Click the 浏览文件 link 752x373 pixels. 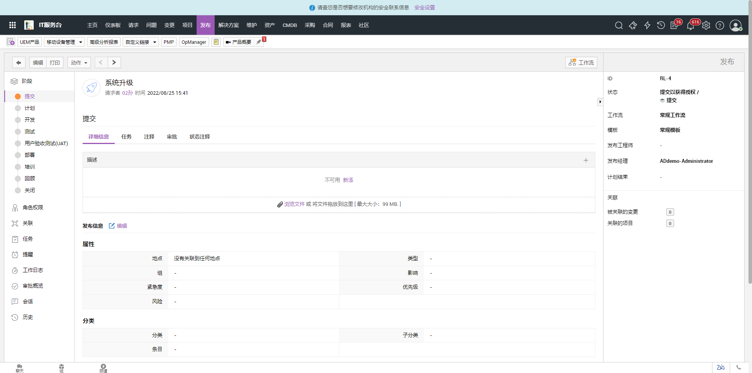(294, 204)
